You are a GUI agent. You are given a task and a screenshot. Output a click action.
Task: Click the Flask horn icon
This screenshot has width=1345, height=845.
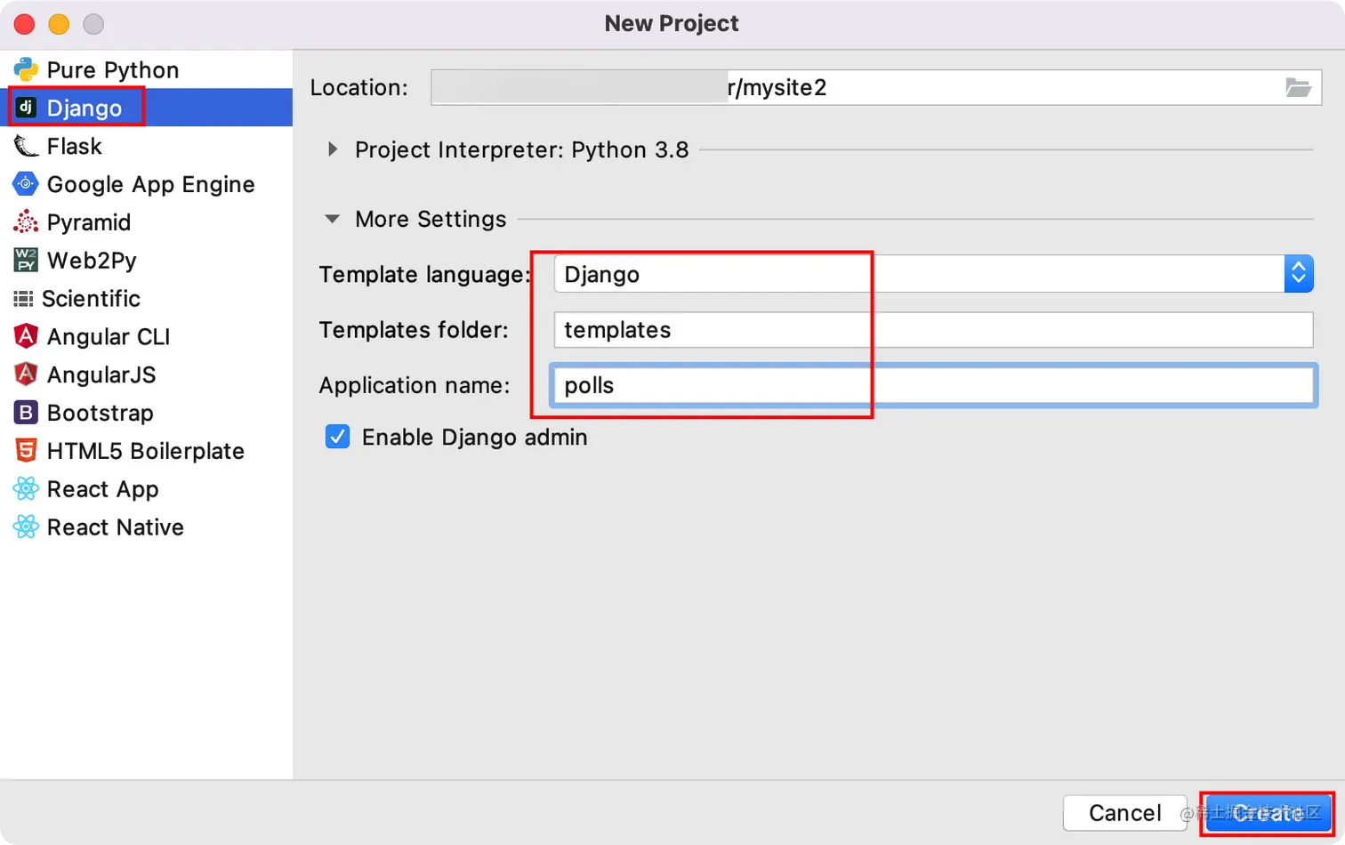point(26,146)
